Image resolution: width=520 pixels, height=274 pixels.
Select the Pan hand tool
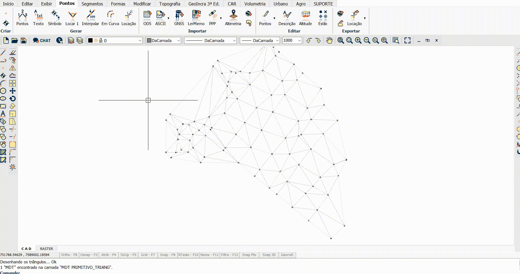coord(329,40)
